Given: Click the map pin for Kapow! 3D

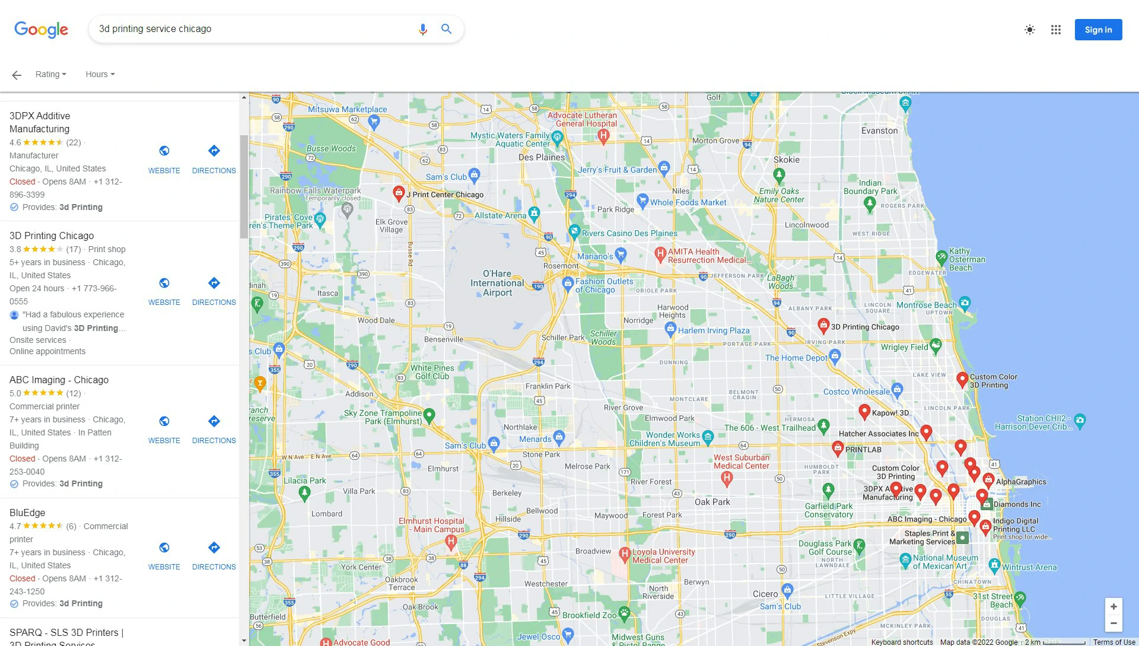Looking at the screenshot, I should (864, 410).
